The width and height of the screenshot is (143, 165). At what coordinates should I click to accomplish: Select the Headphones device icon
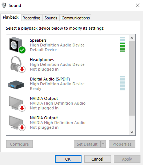coord(18,64)
